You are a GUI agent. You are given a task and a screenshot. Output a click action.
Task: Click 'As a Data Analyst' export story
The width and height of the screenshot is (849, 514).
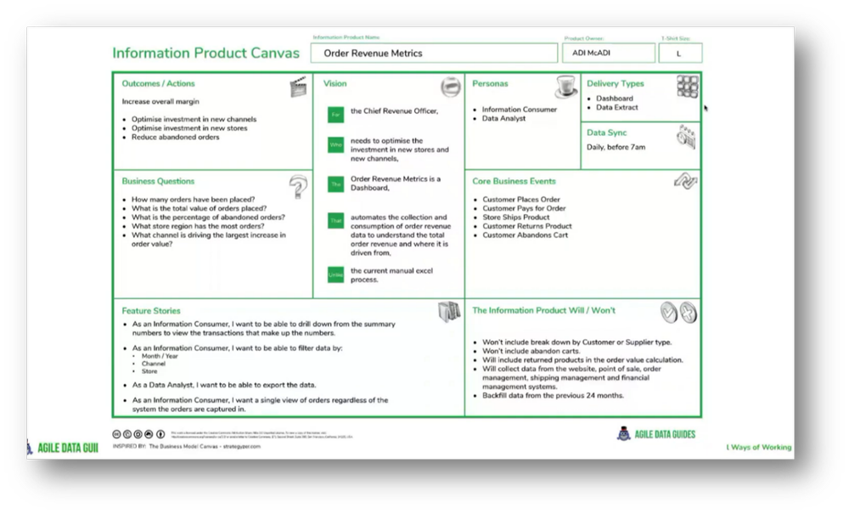[x=224, y=385]
